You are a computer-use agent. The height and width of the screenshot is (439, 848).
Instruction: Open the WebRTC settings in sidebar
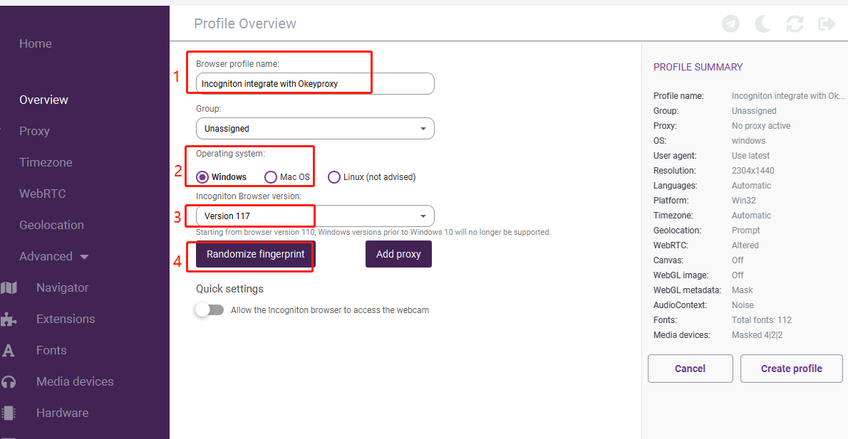click(x=42, y=194)
